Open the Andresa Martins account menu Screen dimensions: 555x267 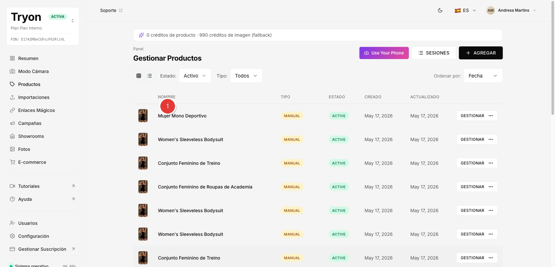click(511, 10)
